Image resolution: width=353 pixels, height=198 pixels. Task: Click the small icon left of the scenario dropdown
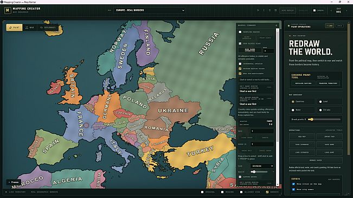[110, 10]
